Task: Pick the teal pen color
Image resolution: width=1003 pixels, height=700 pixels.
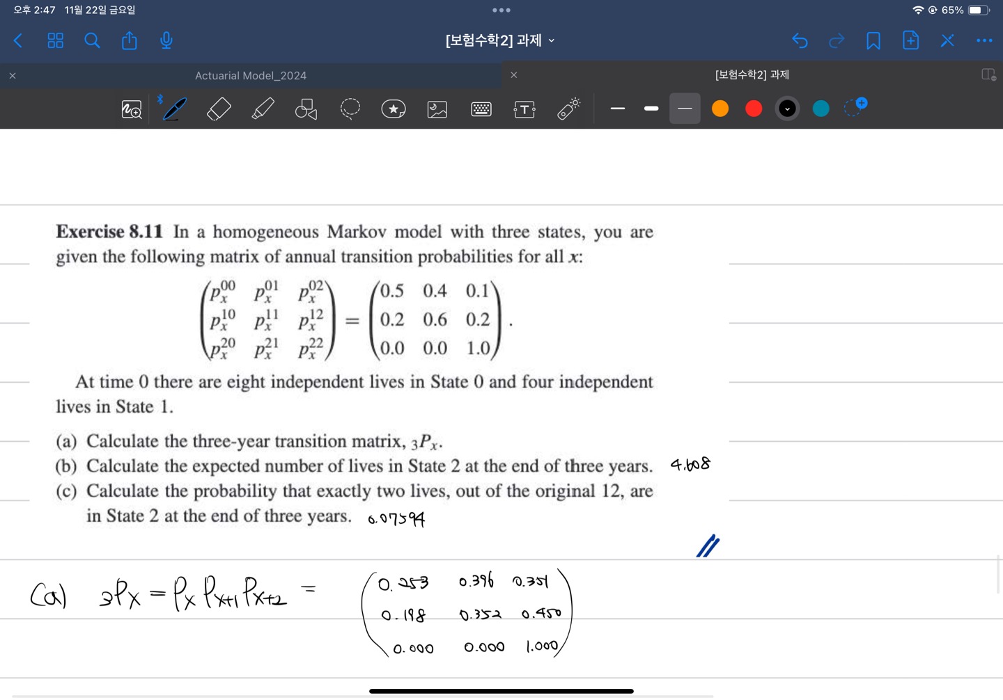Action: 821,109
